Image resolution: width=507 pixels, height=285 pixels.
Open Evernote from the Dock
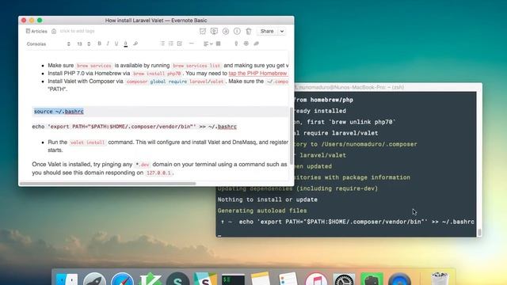(x=372, y=279)
